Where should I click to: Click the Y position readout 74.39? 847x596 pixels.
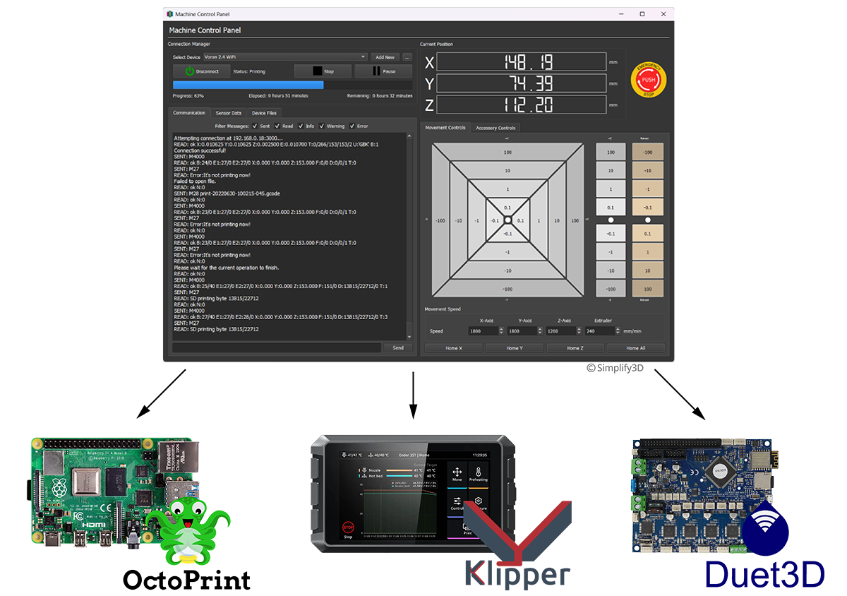(x=522, y=83)
